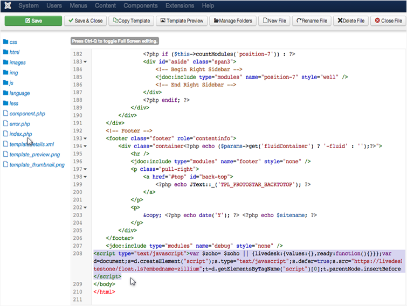Screen dimensions: 407x306
Task: Click the file icon beside error.php
Action: (x=5, y=124)
